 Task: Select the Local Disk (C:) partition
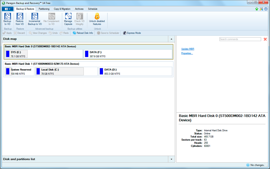click(66, 71)
